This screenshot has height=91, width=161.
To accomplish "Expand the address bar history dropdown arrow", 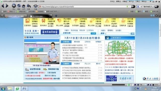I will click(130, 6).
